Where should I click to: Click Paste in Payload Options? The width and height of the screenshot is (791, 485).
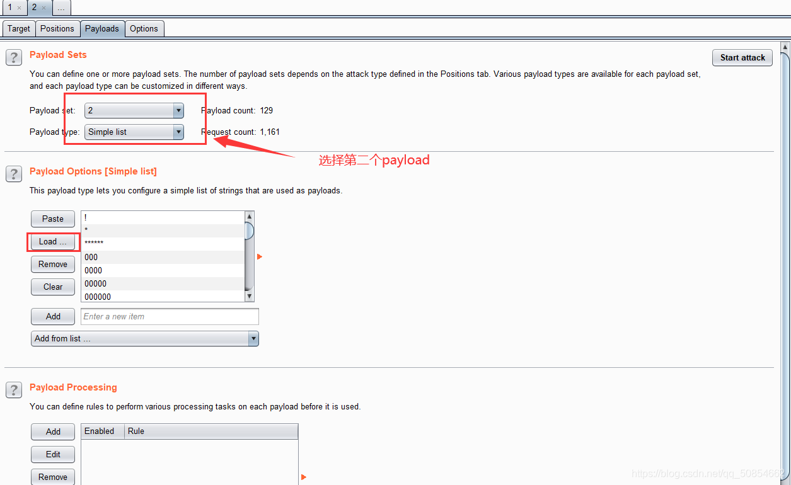click(53, 219)
